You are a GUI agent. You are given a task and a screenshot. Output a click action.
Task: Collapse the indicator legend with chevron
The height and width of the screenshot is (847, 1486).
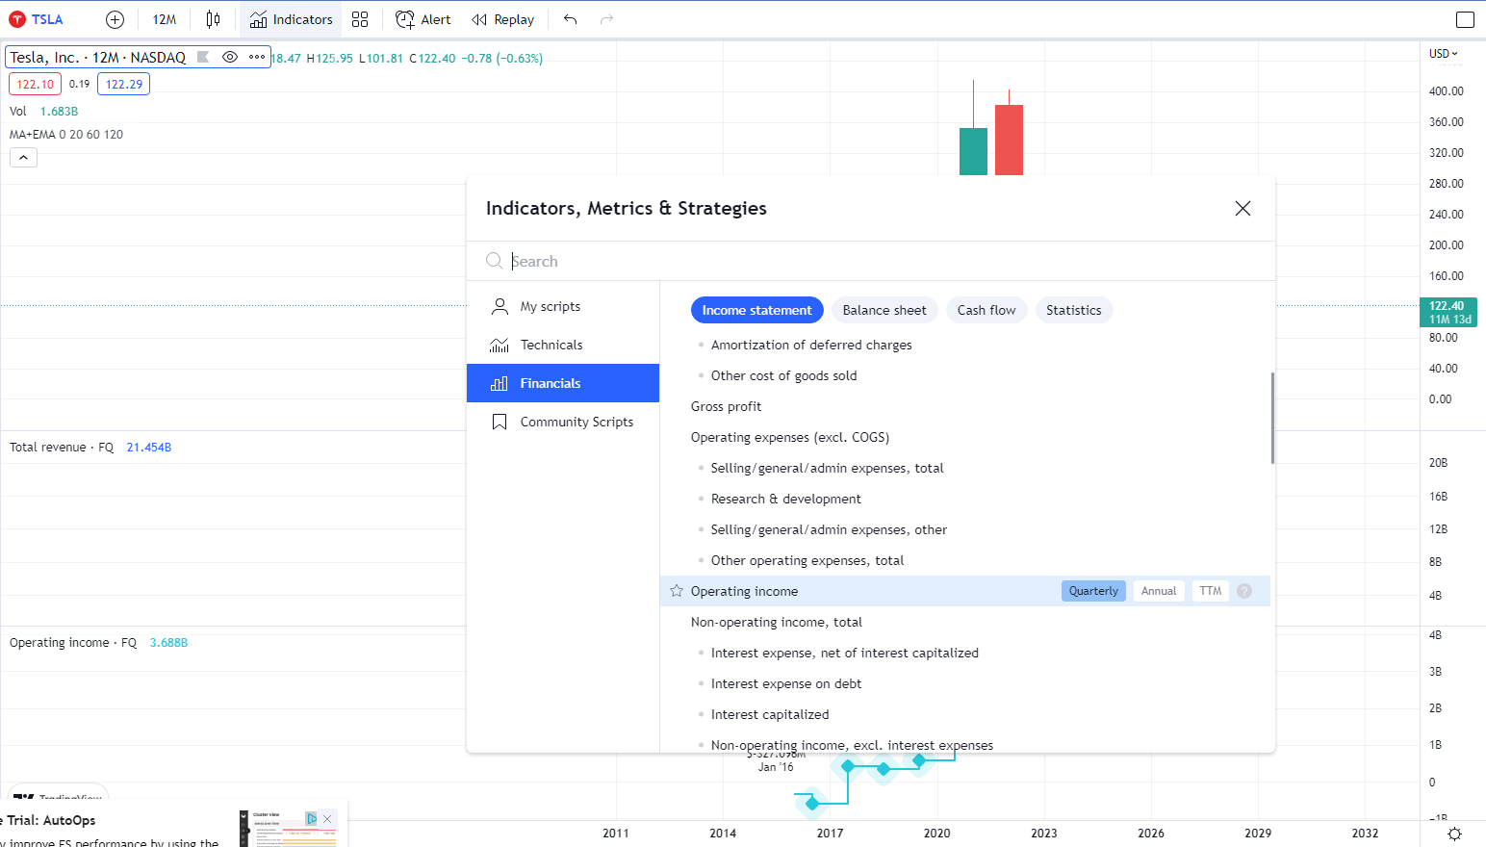tap(23, 158)
